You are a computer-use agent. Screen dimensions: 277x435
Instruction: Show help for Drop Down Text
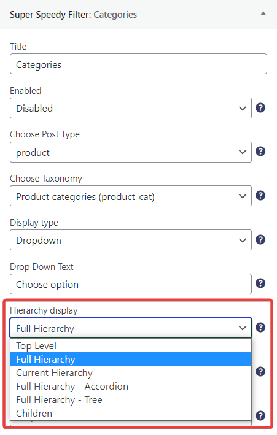(260, 283)
